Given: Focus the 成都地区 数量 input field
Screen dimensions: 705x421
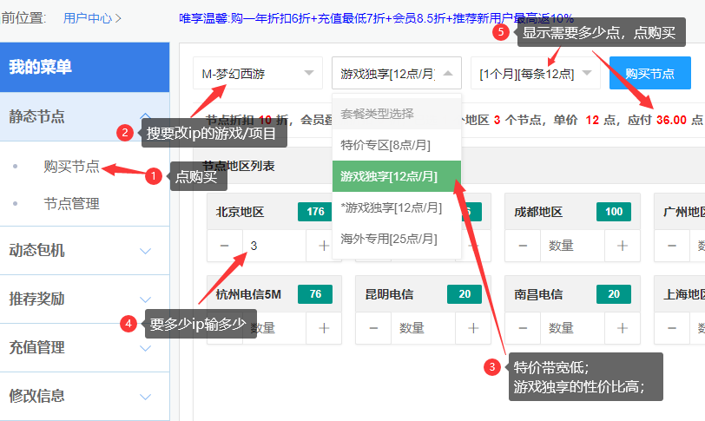Looking at the screenshot, I should click(x=572, y=246).
